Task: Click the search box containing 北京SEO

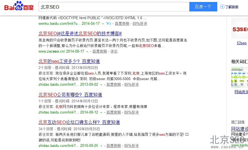Action: tap(114, 7)
